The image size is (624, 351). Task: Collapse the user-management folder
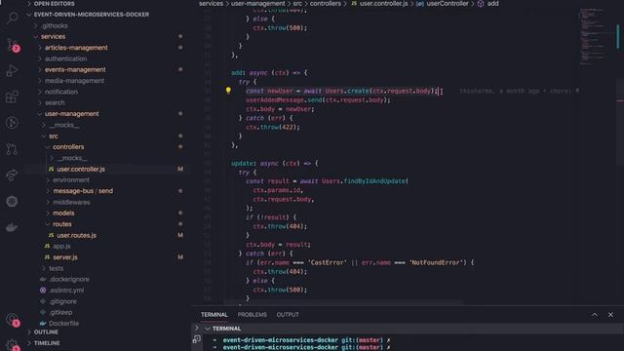coord(71,114)
